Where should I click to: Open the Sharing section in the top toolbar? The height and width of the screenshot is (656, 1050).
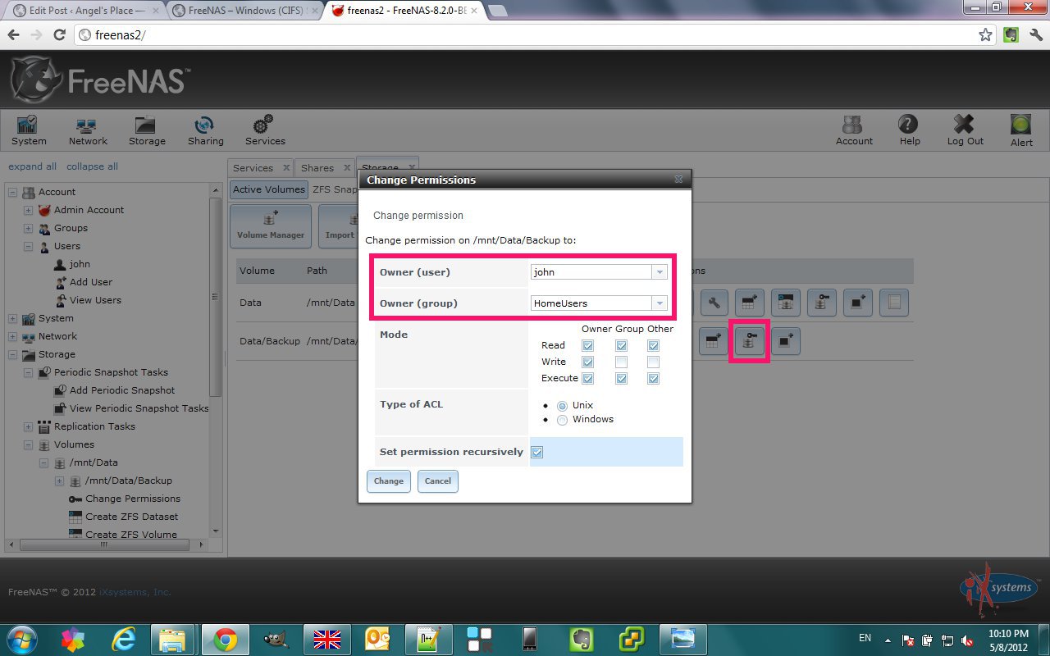coord(205,130)
